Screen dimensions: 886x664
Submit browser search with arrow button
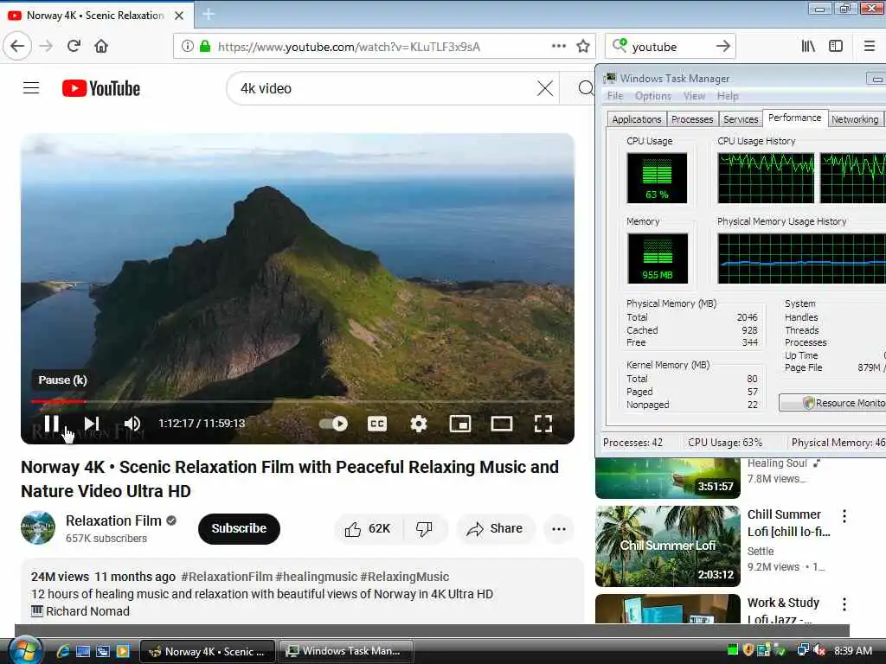[x=722, y=46]
